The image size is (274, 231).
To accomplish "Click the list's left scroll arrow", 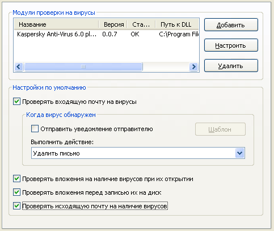I will tap(19, 66).
